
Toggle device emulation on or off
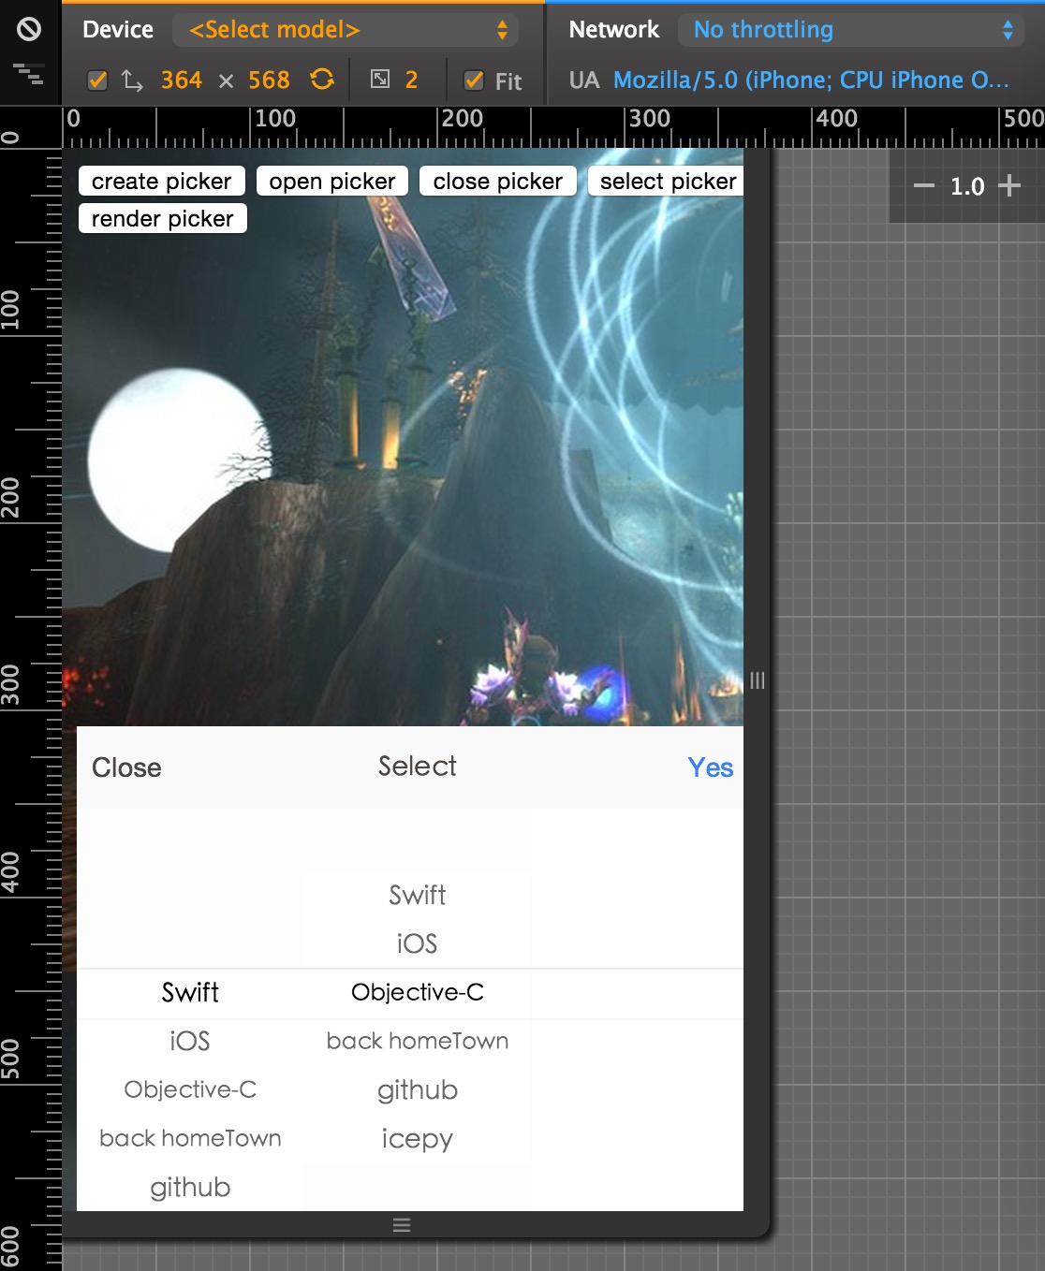(29, 29)
